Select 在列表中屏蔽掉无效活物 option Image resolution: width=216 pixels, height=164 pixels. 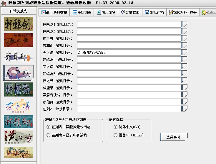tap(69, 127)
